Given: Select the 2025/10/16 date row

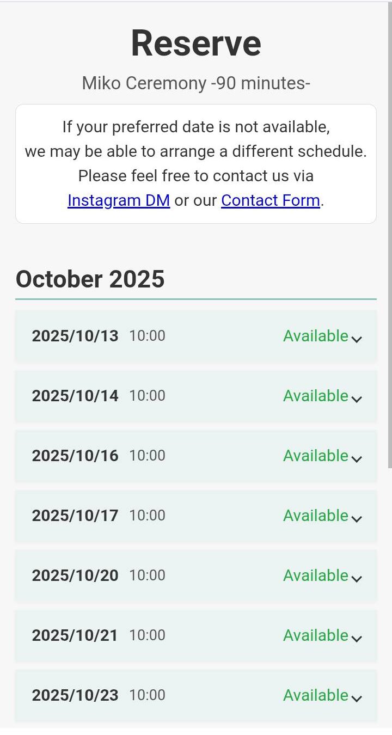Looking at the screenshot, I should point(75,456).
